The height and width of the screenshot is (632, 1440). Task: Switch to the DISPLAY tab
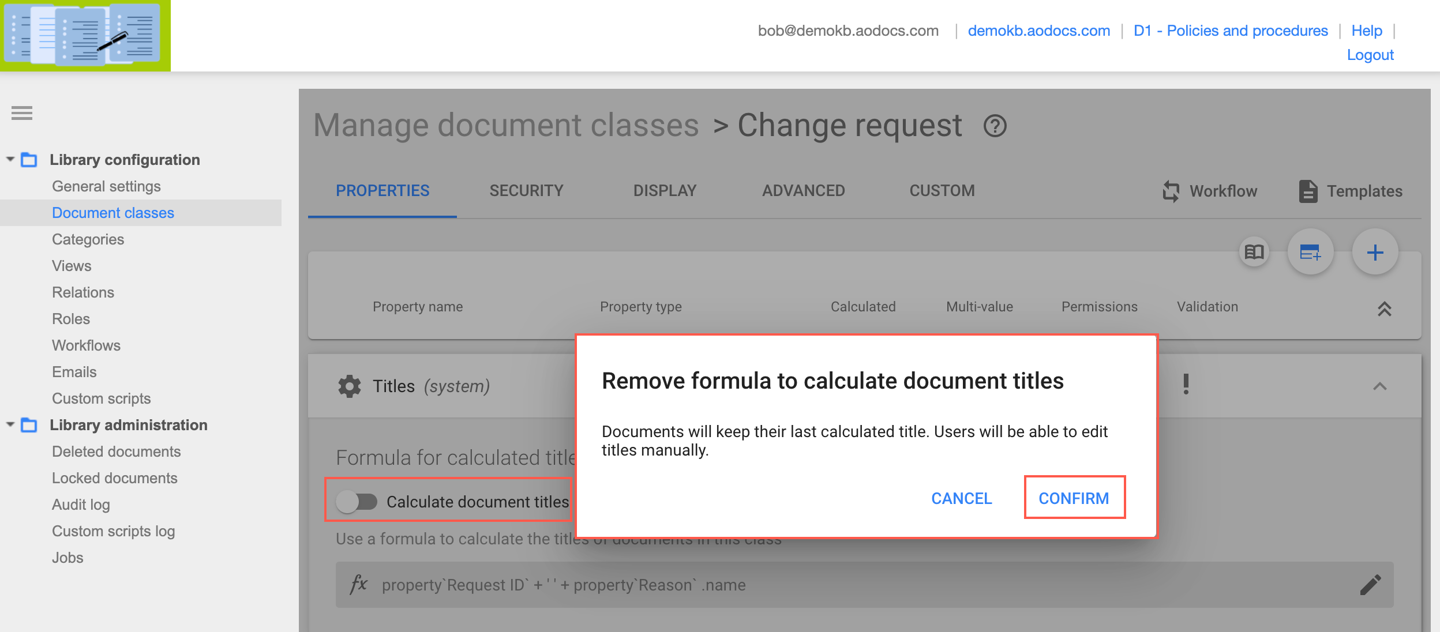pyautogui.click(x=665, y=191)
